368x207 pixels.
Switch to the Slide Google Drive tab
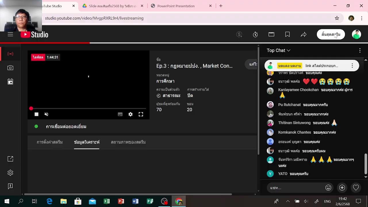tap(113, 6)
